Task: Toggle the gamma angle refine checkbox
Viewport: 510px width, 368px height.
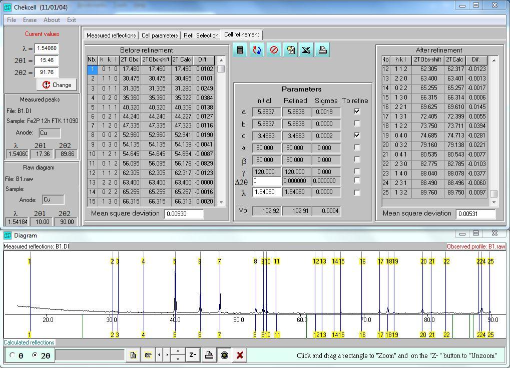Action: tap(357, 171)
